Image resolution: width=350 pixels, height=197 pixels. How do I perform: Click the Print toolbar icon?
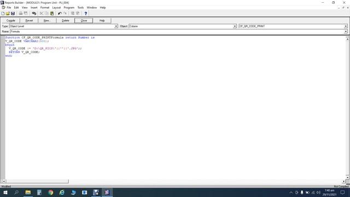[x=21, y=13]
